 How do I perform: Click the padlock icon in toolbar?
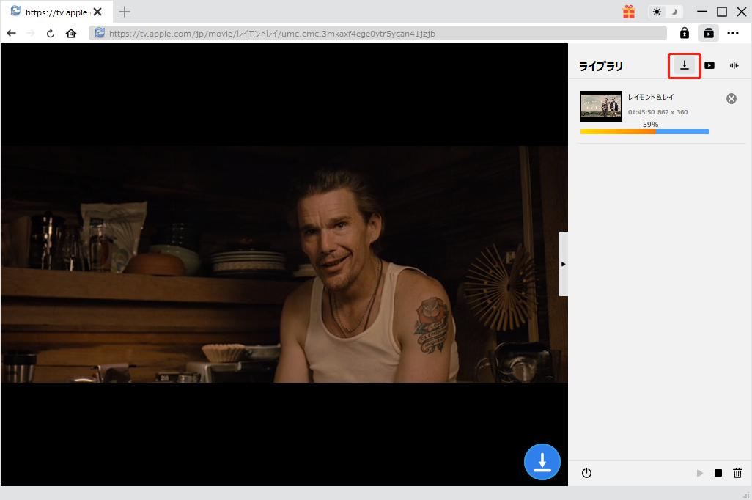tap(685, 33)
